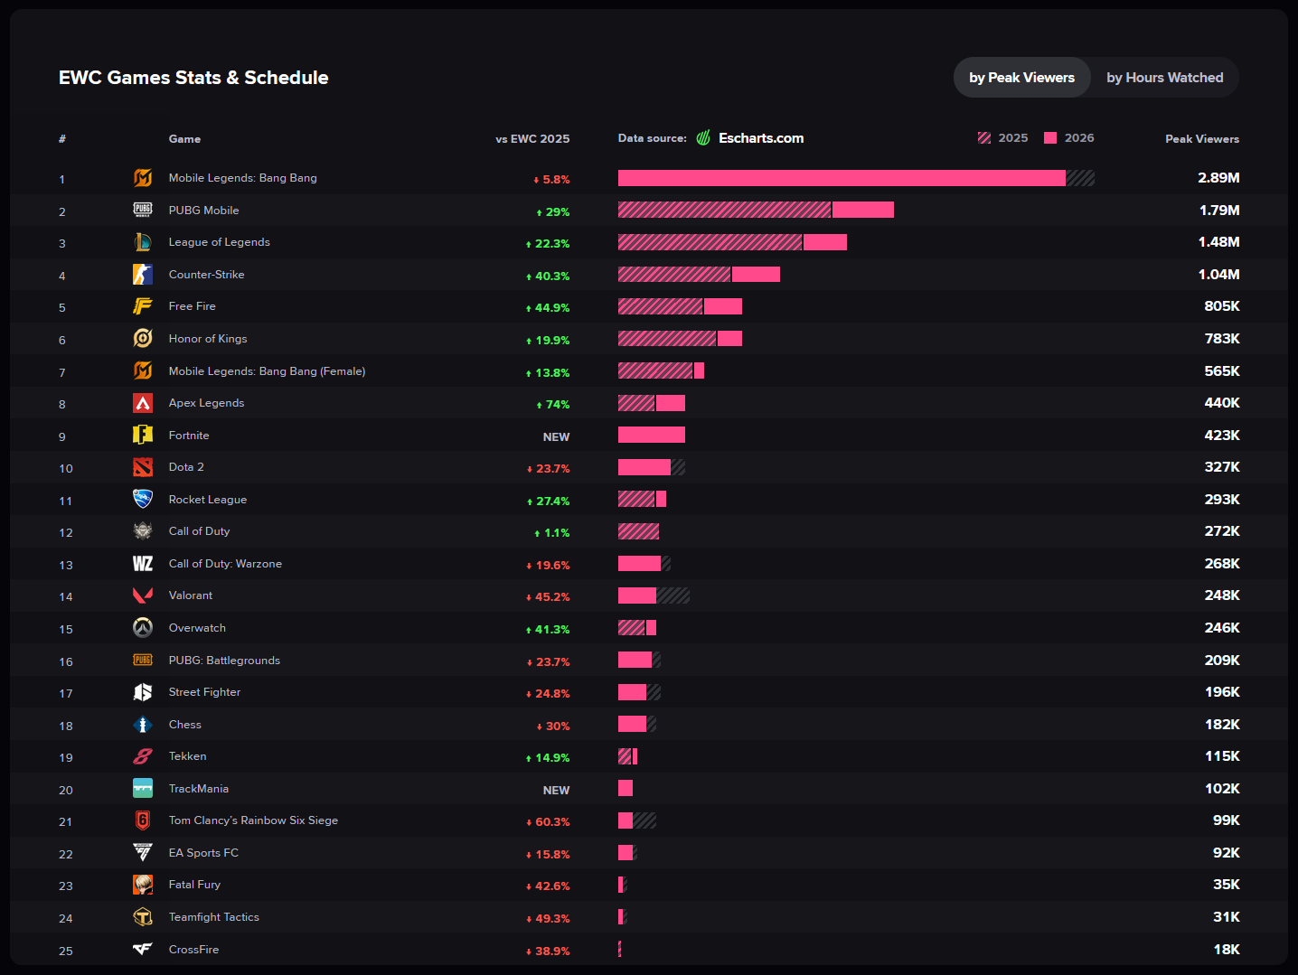The image size is (1298, 975).
Task: Click the Overwatch game icon
Action: 143,627
